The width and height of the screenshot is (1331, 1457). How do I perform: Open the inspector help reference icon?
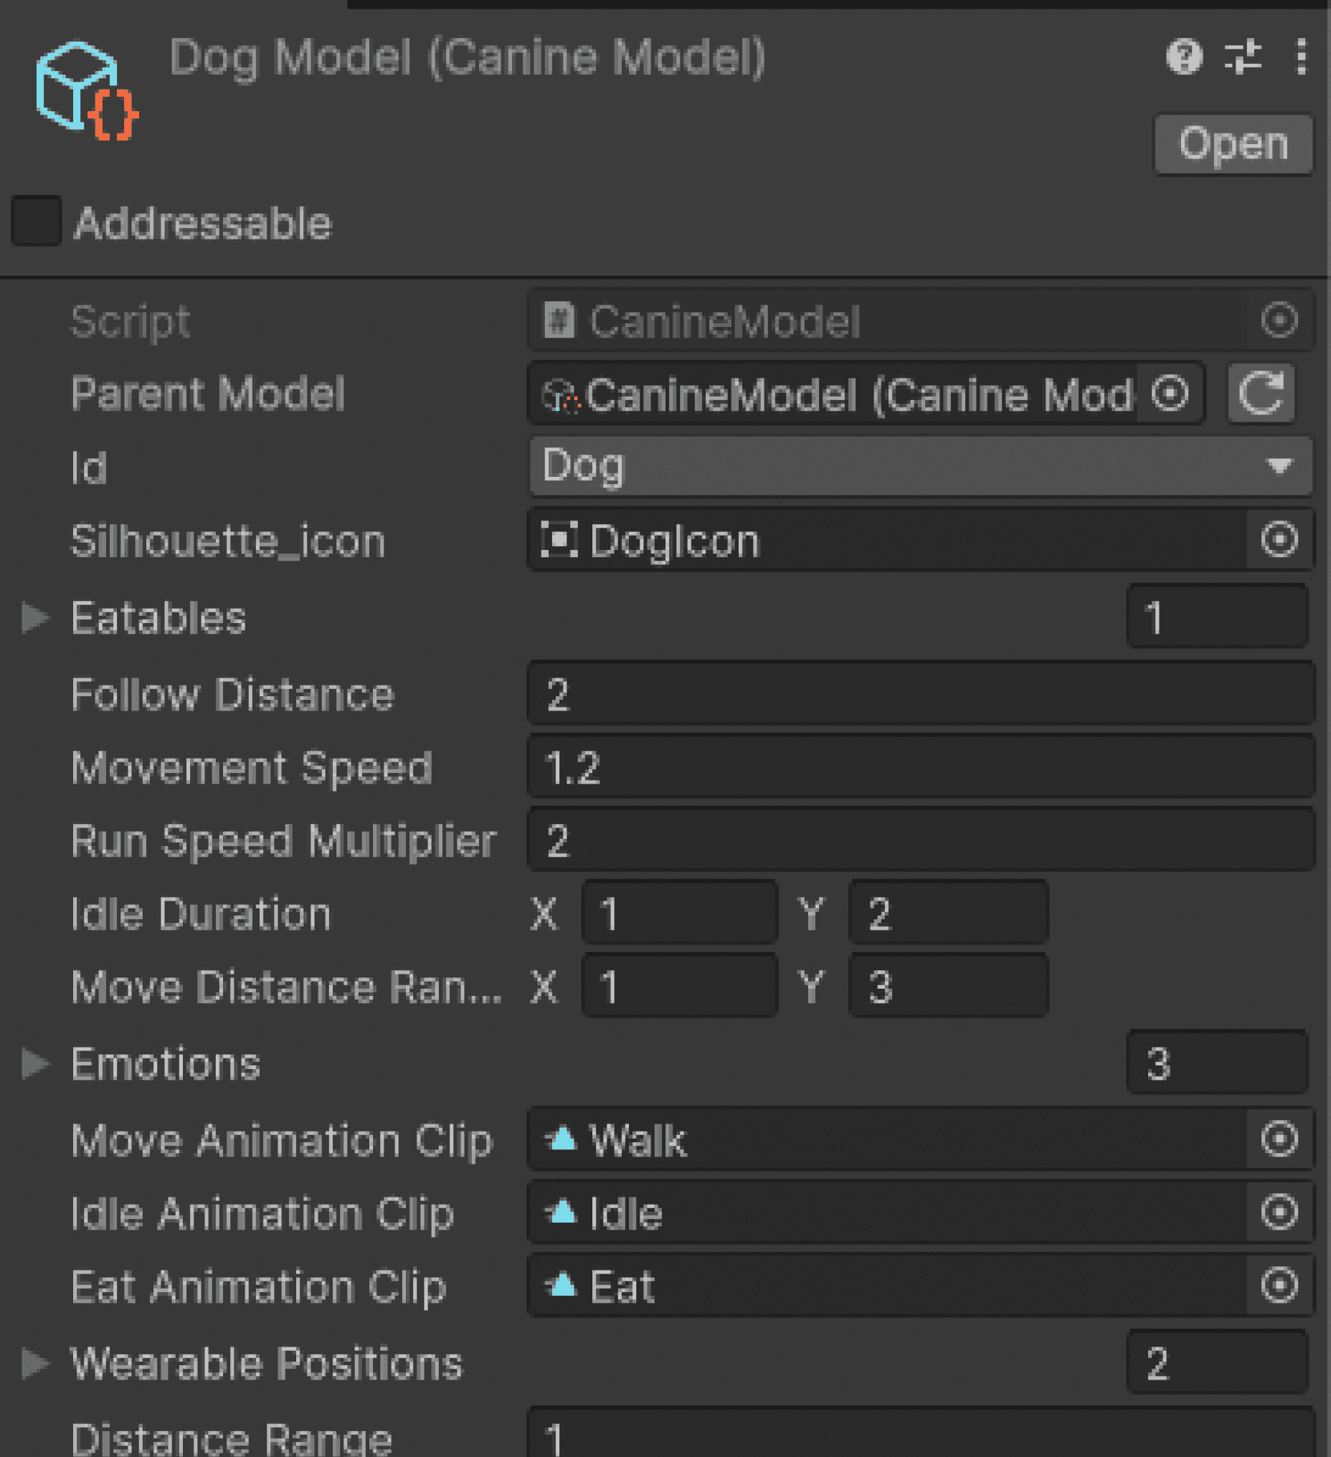pyautogui.click(x=1184, y=57)
